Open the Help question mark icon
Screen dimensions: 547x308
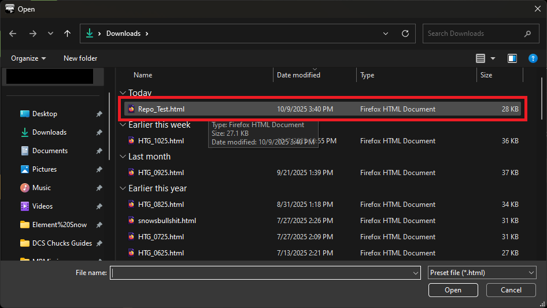click(533, 58)
